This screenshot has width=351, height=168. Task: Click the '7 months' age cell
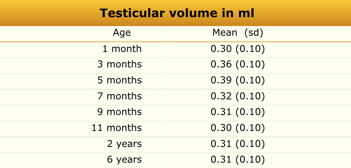(119, 96)
